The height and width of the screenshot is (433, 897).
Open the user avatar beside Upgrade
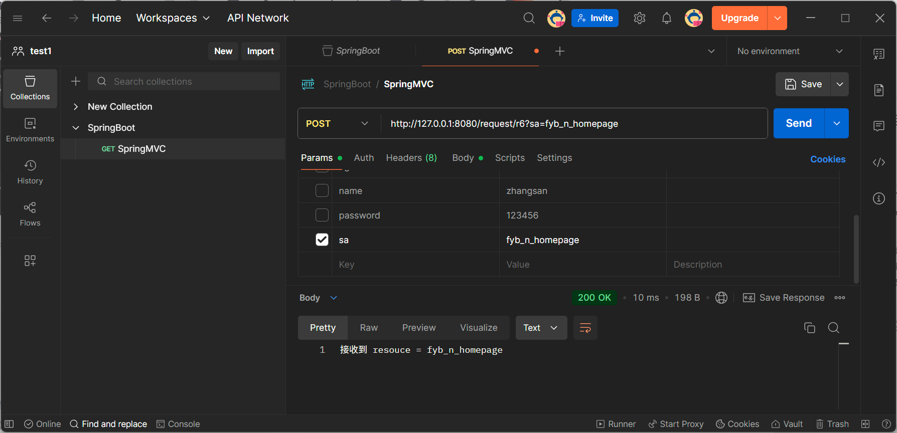(694, 18)
